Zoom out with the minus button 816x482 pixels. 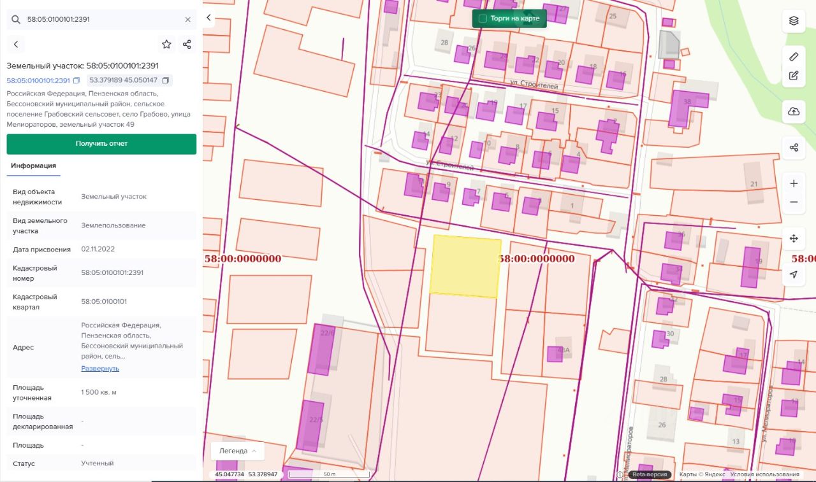coord(794,202)
